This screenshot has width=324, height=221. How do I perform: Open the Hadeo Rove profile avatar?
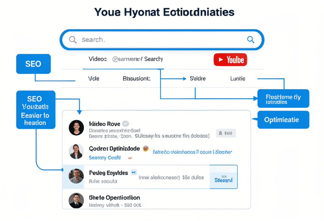(76, 128)
